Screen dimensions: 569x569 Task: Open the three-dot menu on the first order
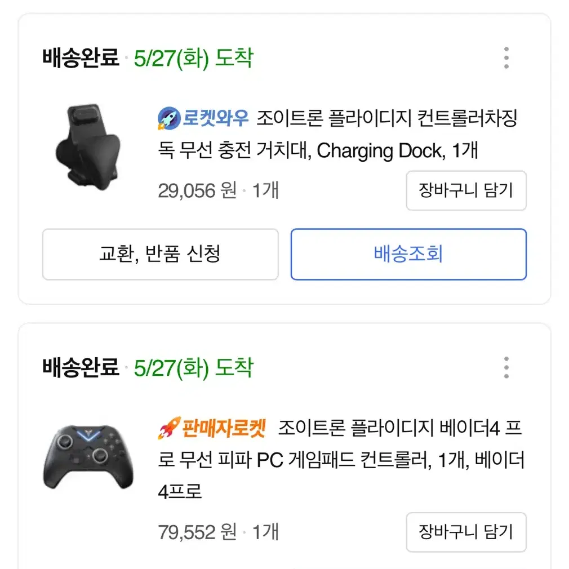coord(506,56)
